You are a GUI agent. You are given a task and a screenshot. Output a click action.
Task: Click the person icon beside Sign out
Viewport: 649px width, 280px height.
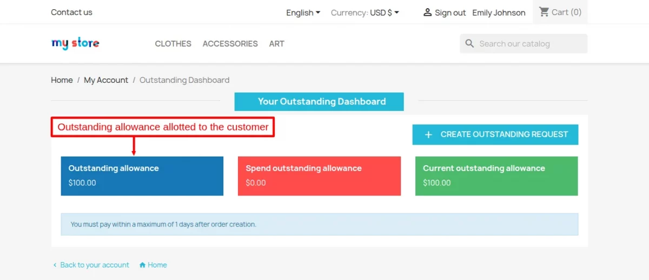pyautogui.click(x=427, y=12)
